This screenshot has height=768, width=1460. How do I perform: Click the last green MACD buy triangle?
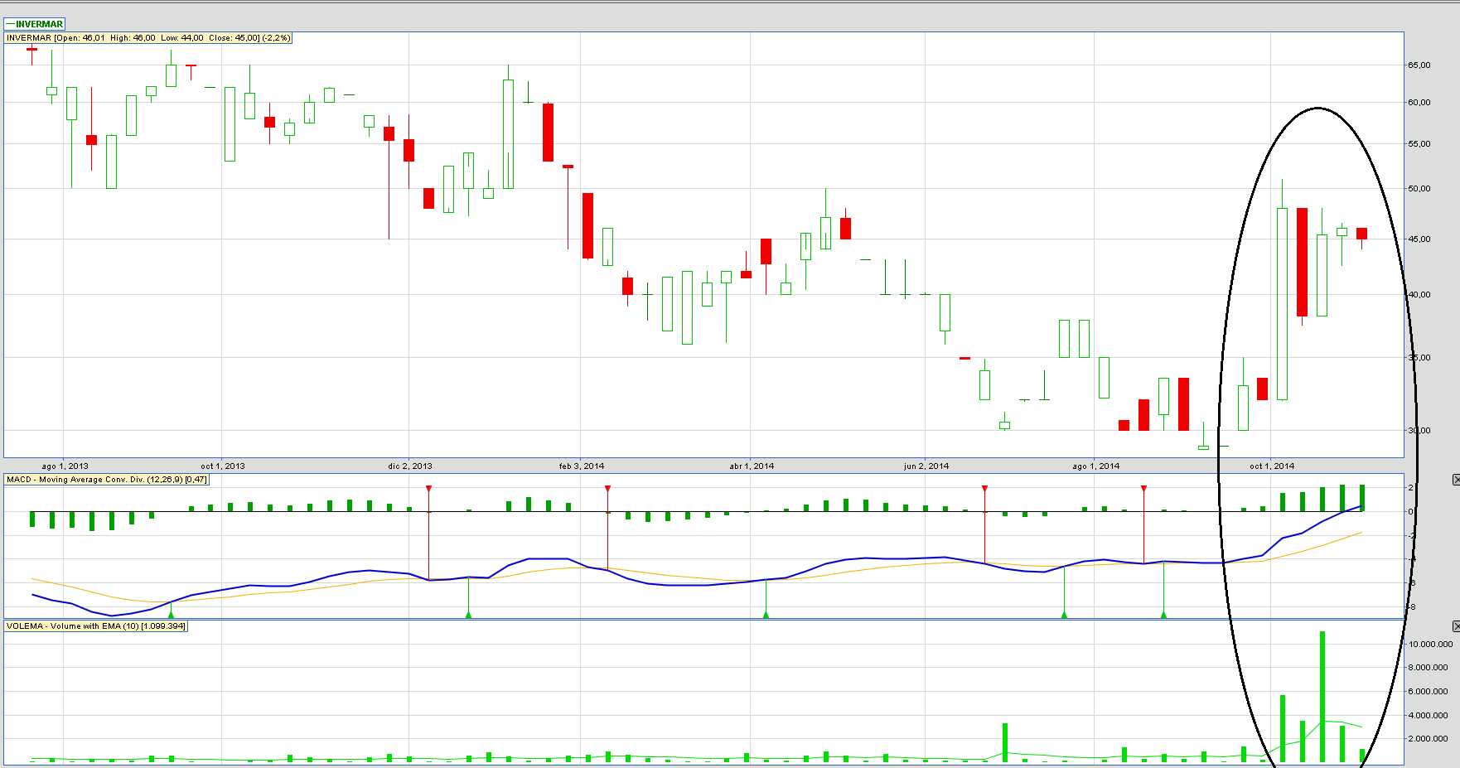(x=1163, y=614)
